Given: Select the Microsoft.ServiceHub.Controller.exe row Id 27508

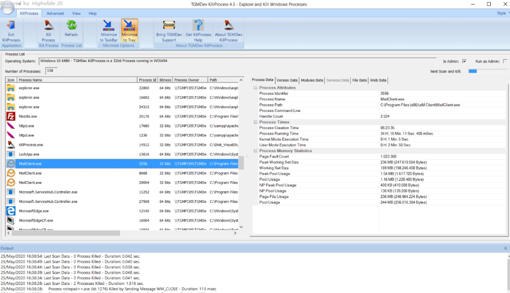Looking at the screenshot, I should pyautogui.click(x=122, y=201).
